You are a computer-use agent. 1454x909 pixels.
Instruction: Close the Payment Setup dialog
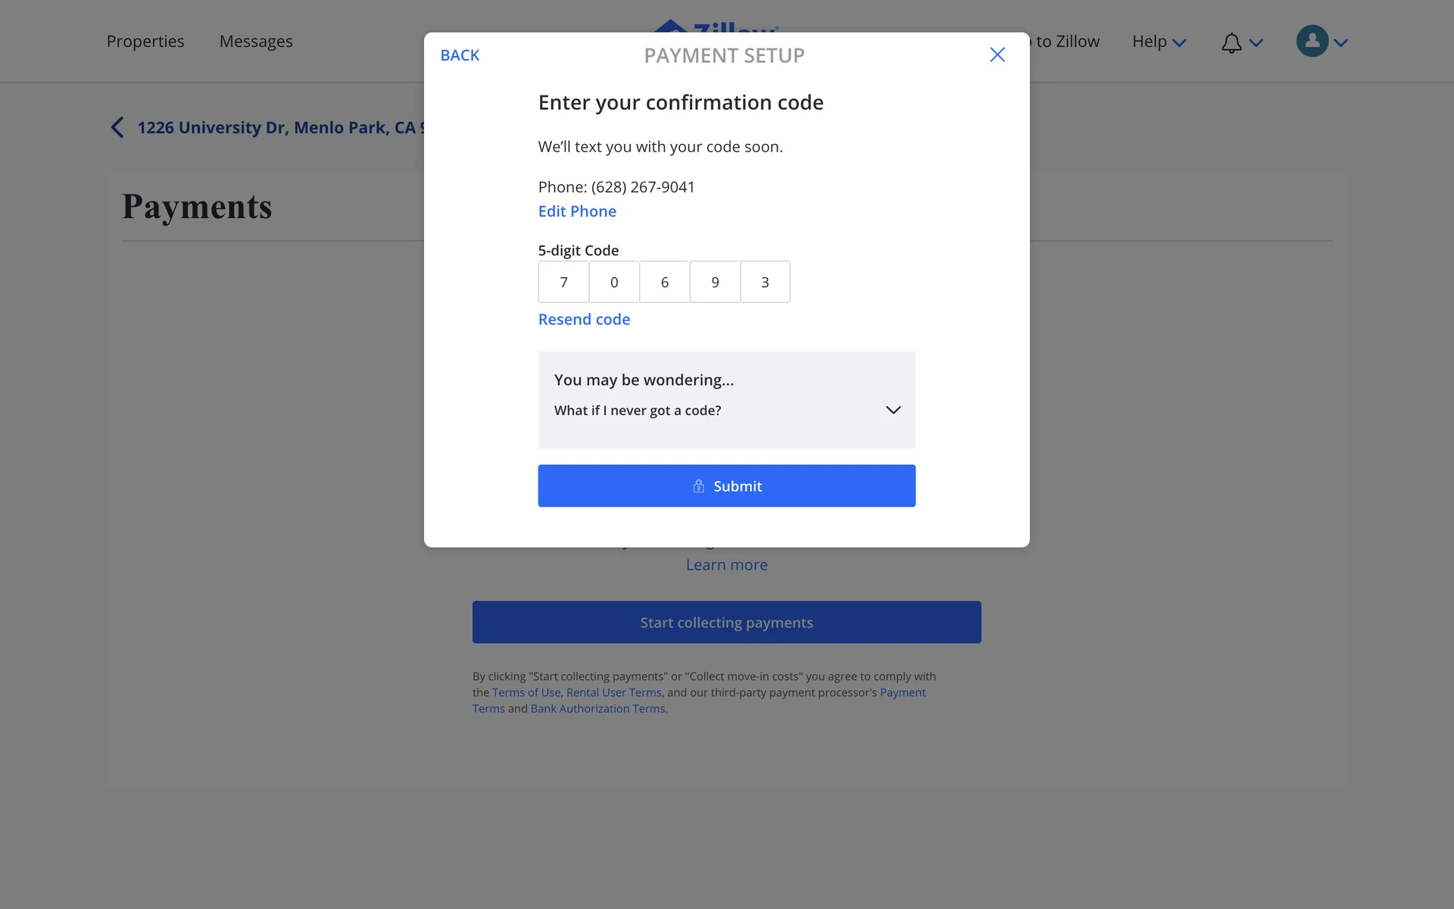coord(997,55)
